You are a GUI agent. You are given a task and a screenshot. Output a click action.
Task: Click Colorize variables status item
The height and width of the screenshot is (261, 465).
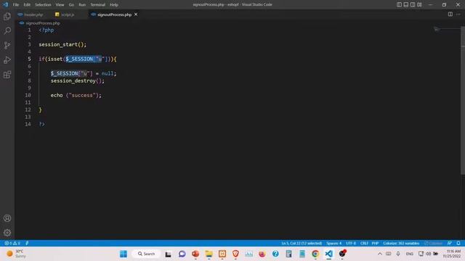click(x=401, y=244)
